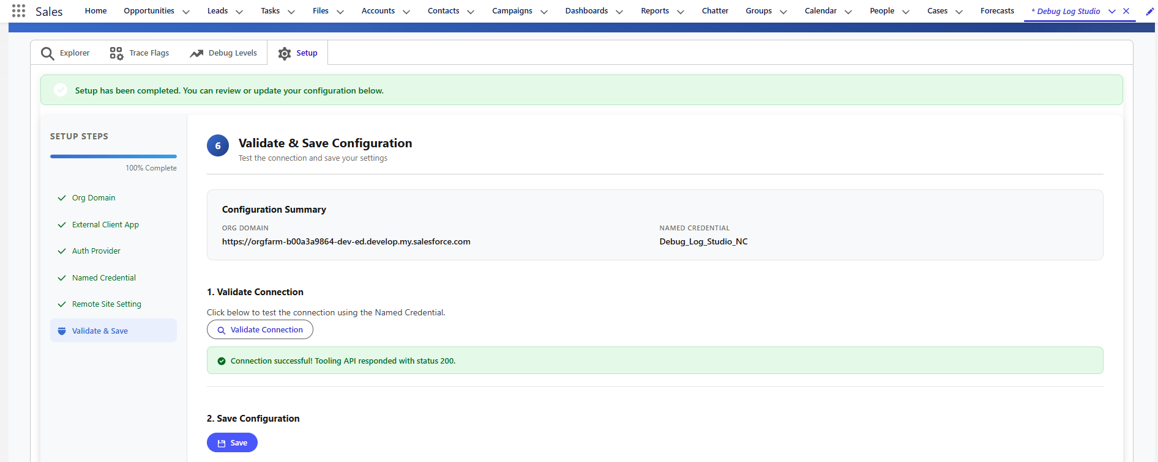Expand the Leads menu chevron
This screenshot has width=1158, height=462.
tap(239, 12)
